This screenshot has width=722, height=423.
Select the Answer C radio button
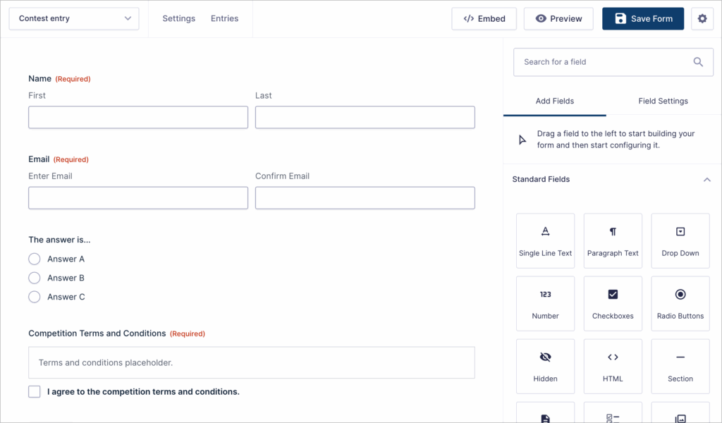pyautogui.click(x=34, y=297)
